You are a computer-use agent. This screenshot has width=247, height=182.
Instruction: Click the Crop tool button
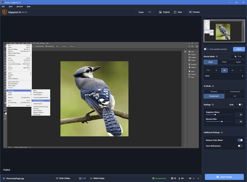point(238,56)
